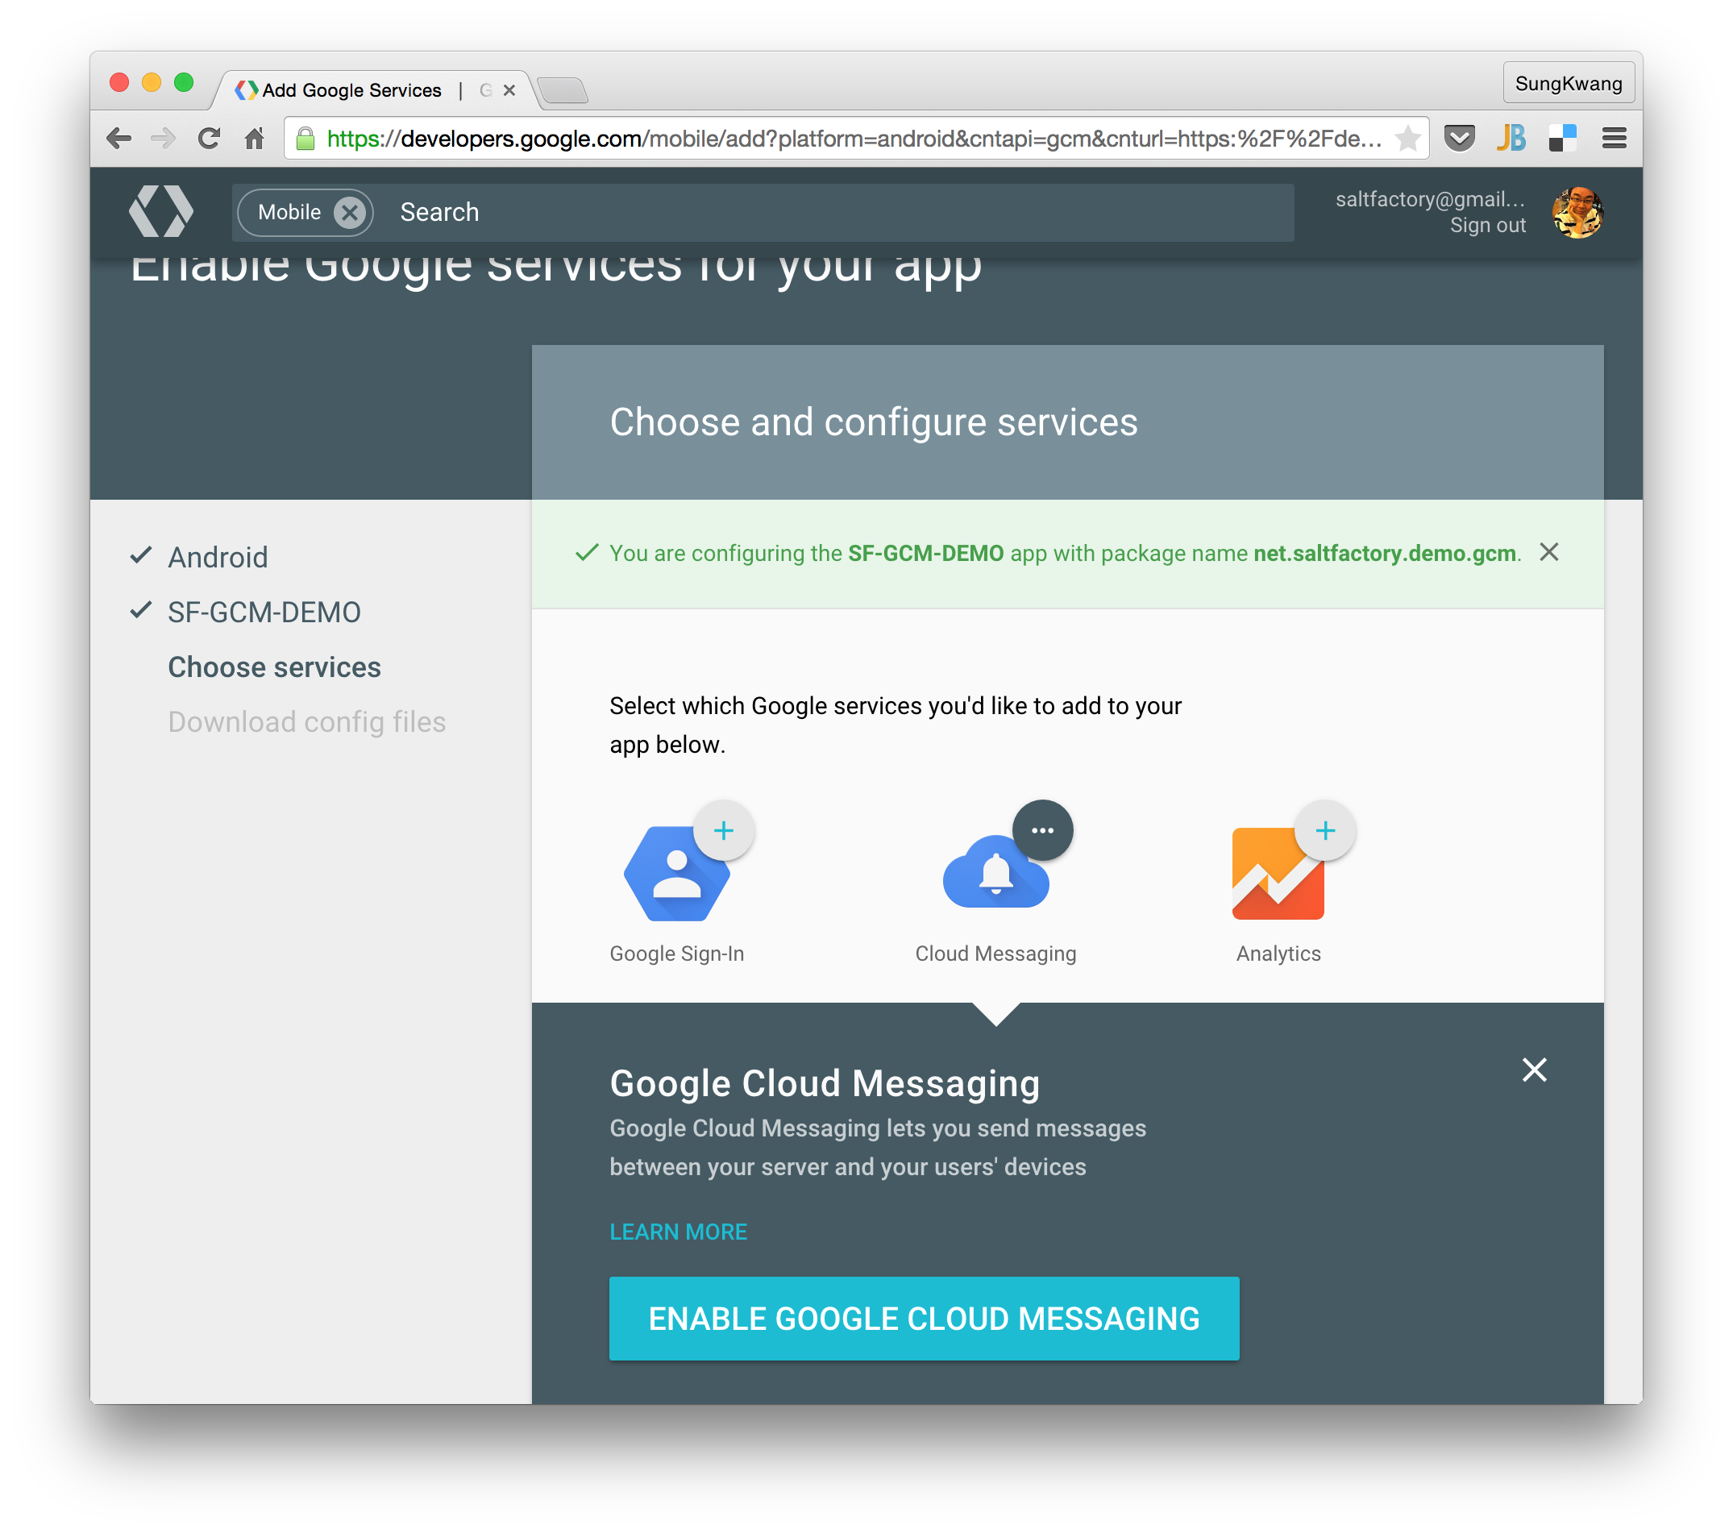Screen dimensions: 1733x1533
Task: Click Mobile chip label
Action: [x=289, y=212]
